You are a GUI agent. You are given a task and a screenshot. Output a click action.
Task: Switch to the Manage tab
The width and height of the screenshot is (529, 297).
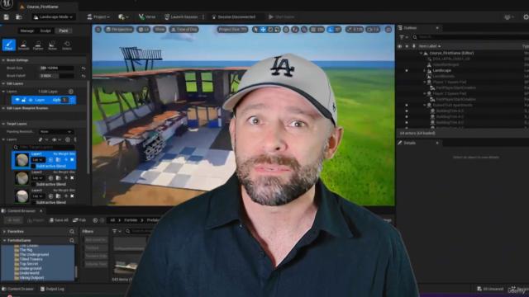click(x=27, y=31)
